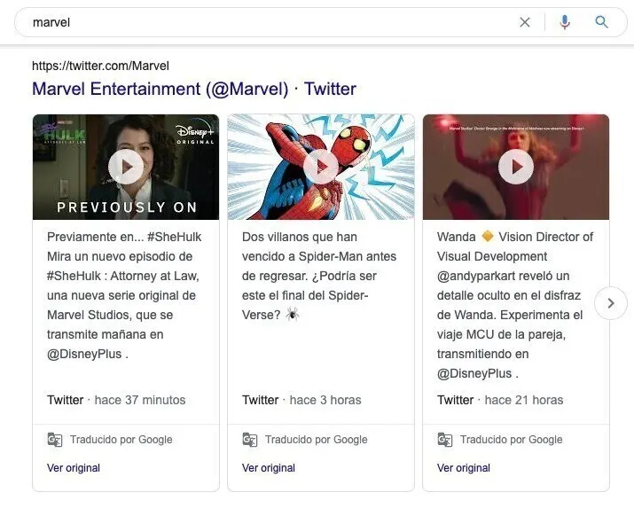
Task: Open the Wanda tweet thumbnail image
Action: tap(516, 167)
